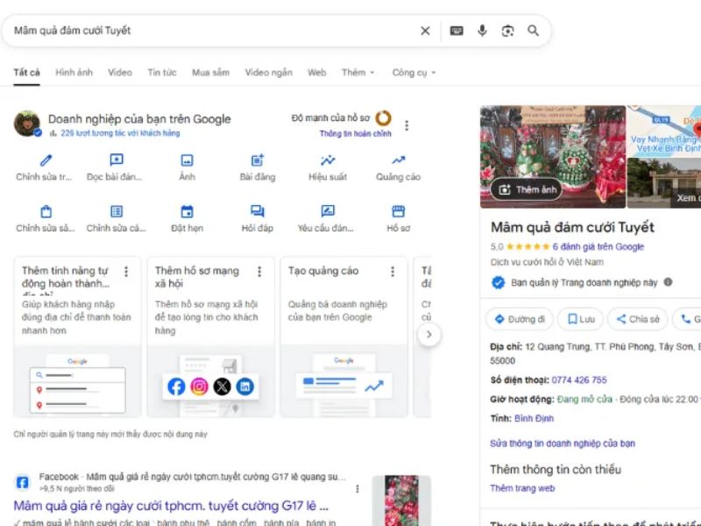Viewport: 701px width, 526px height.
Task: Click the Mâm quả đám cưới Tuyết title
Action: (x=572, y=227)
